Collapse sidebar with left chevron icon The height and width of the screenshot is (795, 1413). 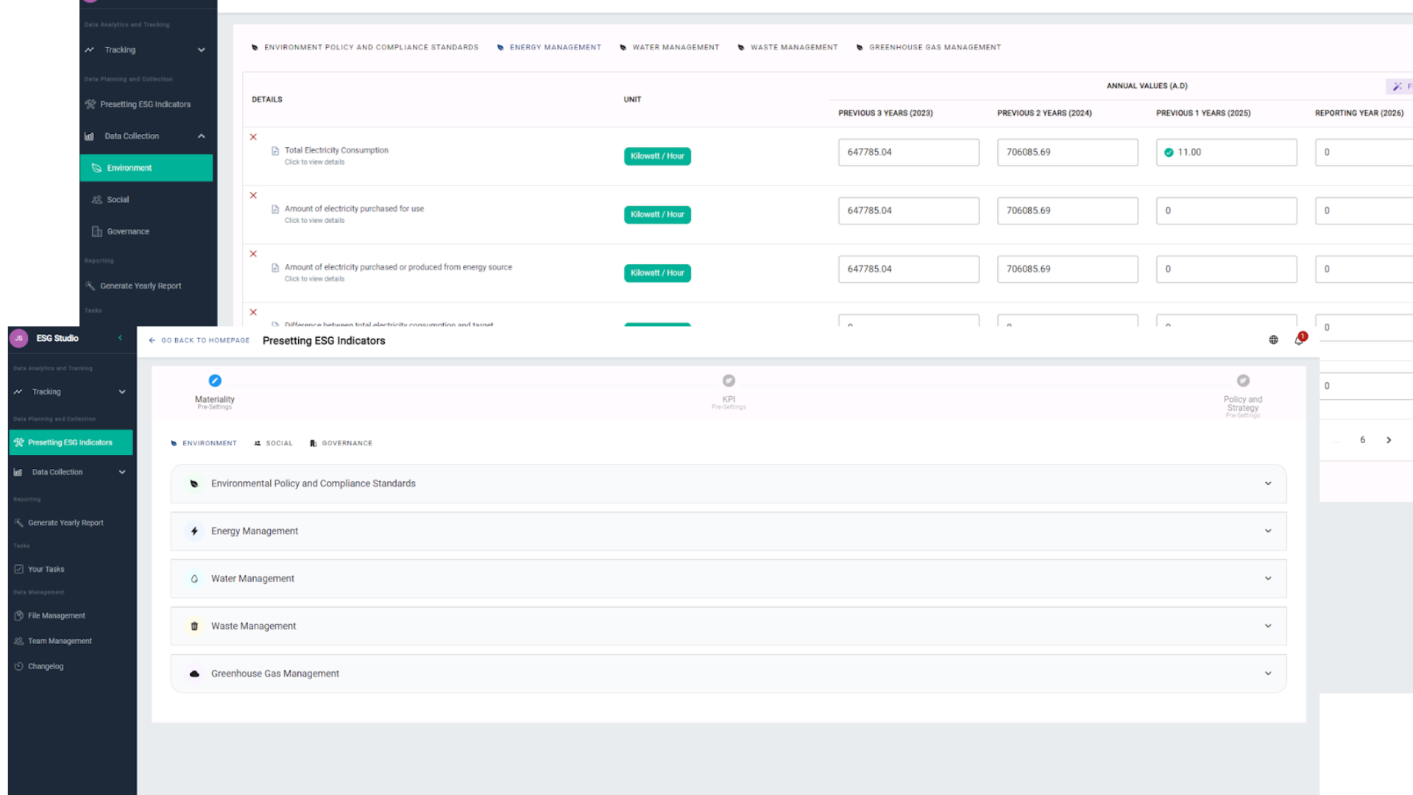tap(120, 338)
